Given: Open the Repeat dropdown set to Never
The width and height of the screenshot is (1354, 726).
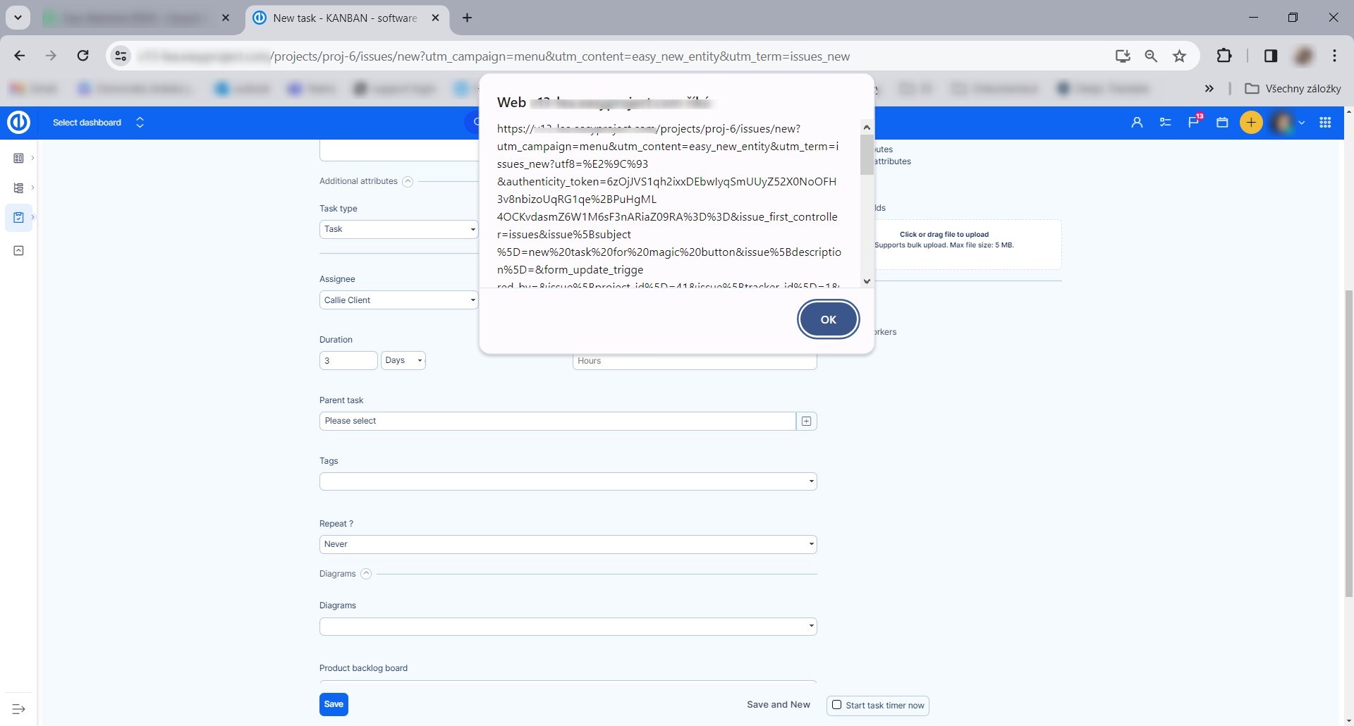Looking at the screenshot, I should tap(568, 544).
